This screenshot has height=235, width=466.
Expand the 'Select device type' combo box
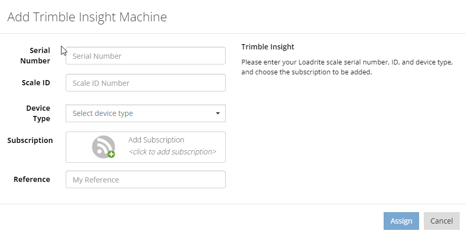141,113
